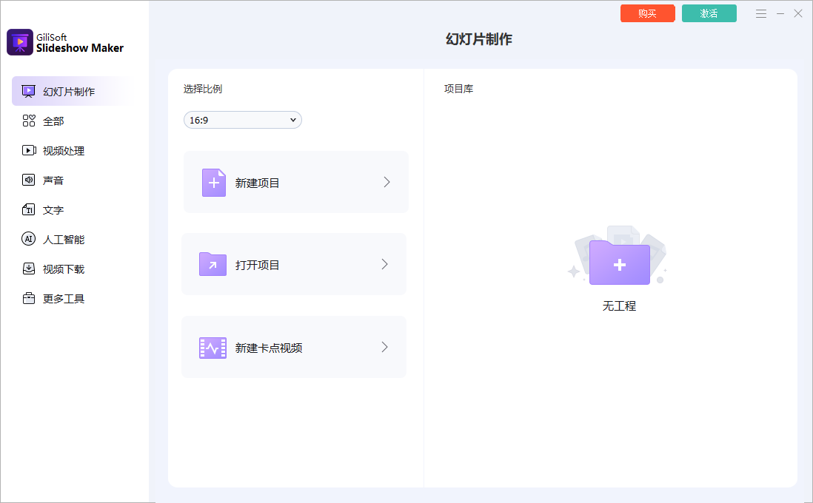Click the chevron on 新建卡点视频 card
Screen dimensions: 813x503
[x=385, y=347]
